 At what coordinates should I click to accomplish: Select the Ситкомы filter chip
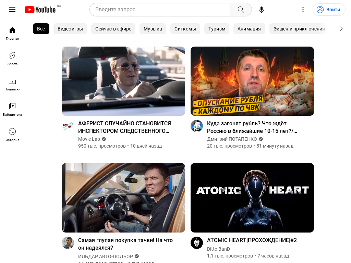(x=185, y=29)
